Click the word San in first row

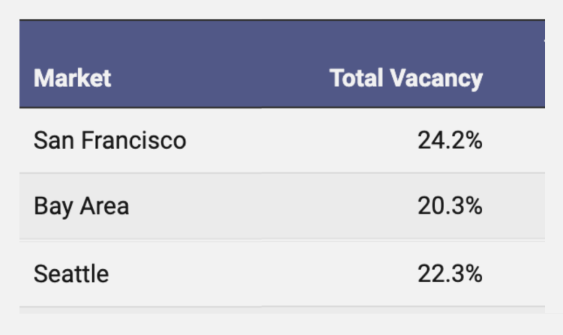tap(54, 140)
